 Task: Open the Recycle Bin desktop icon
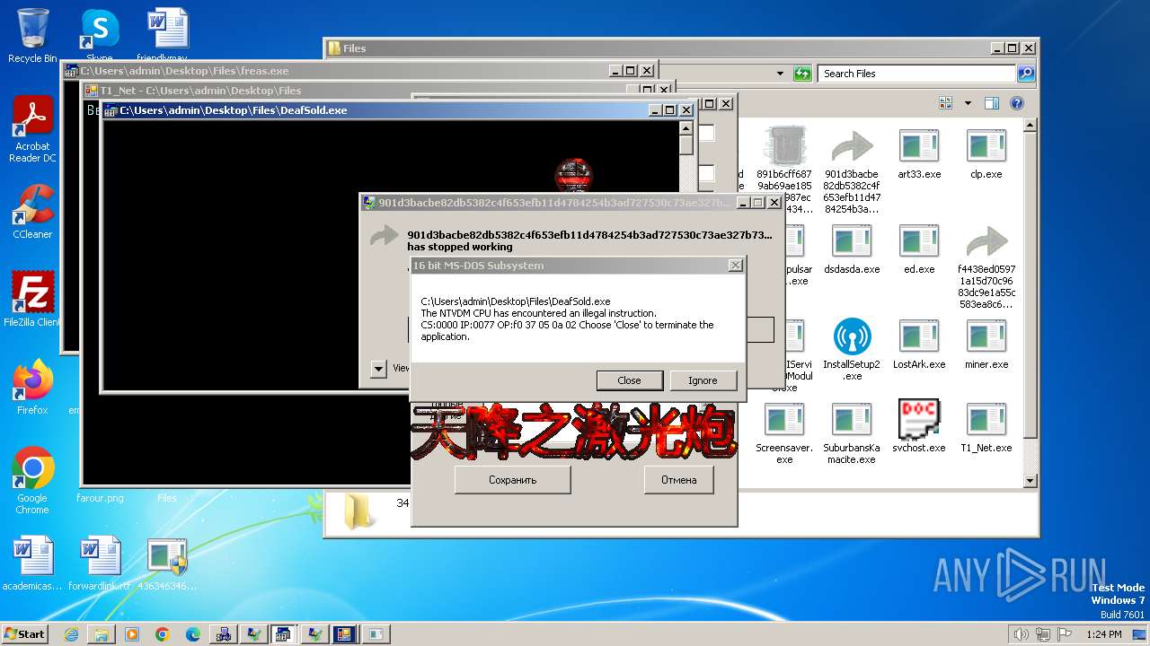point(32,35)
